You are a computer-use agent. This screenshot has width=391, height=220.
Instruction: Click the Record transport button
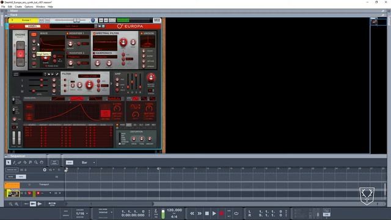(221, 213)
